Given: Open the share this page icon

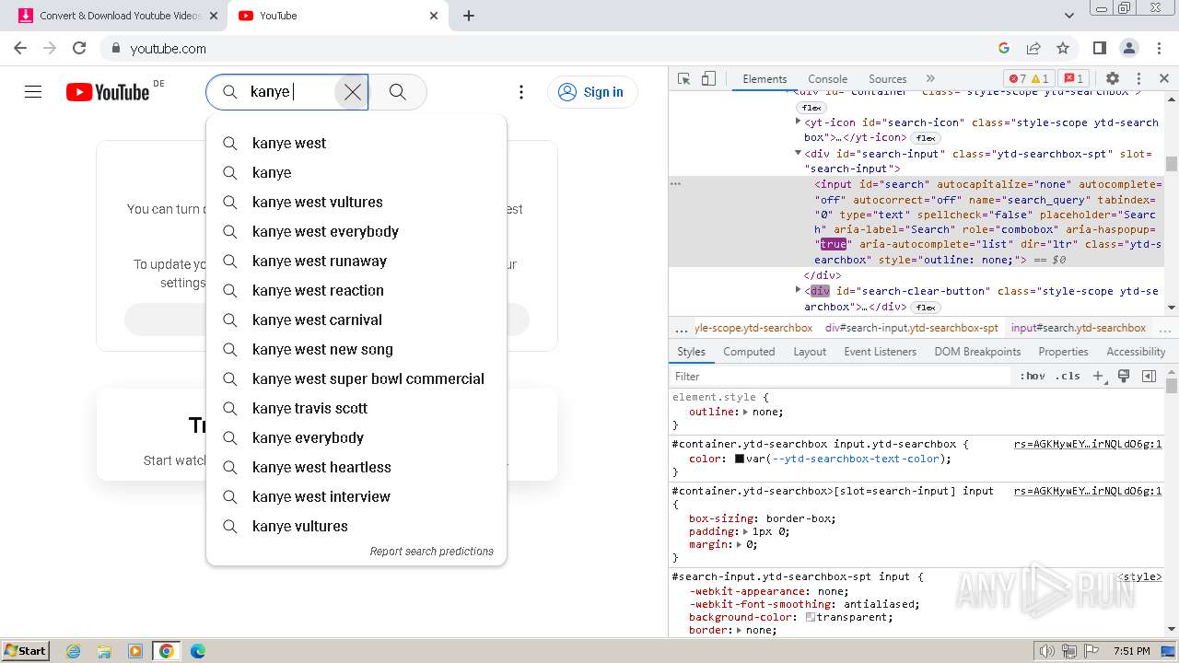Looking at the screenshot, I should [1033, 48].
